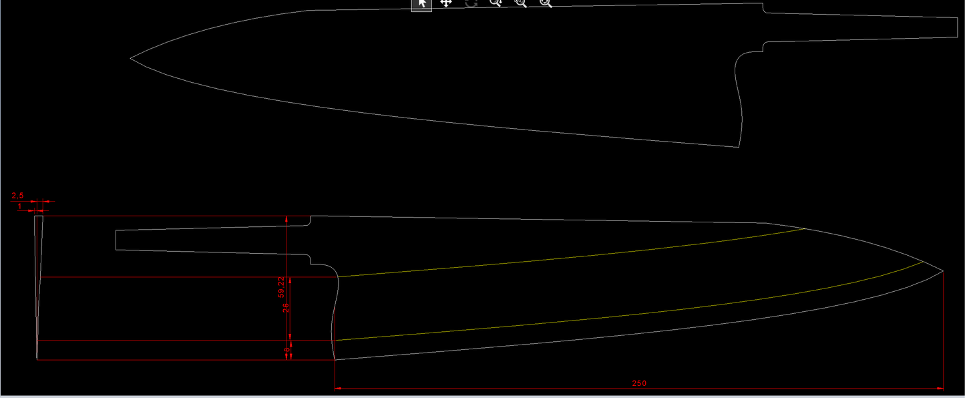Select the 2.5 spine thickness dimension
The width and height of the screenshot is (965, 398).
click(x=17, y=196)
